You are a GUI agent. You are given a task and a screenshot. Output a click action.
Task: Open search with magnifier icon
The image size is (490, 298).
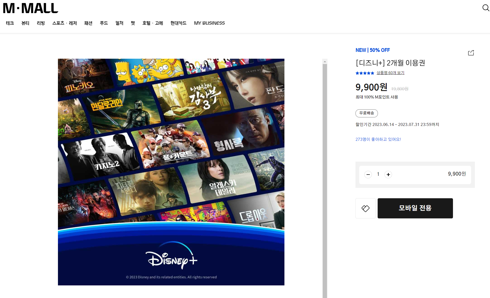click(485, 8)
